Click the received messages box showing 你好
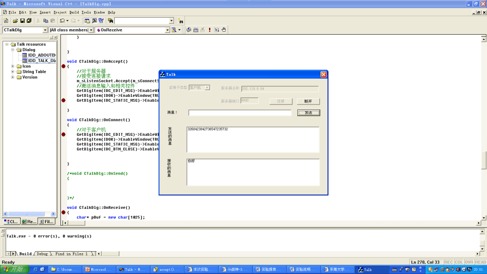This screenshot has height=274, width=487. (253, 172)
